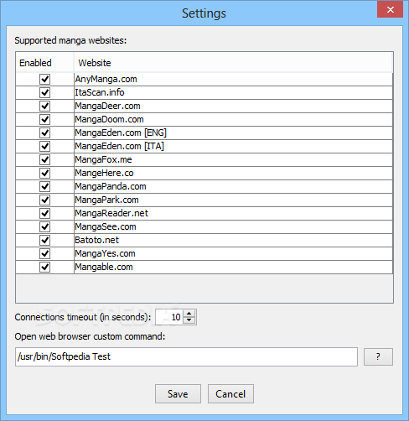The width and height of the screenshot is (409, 421).
Task: Toggle the MangaPark.com checkbox
Action: coord(44,200)
